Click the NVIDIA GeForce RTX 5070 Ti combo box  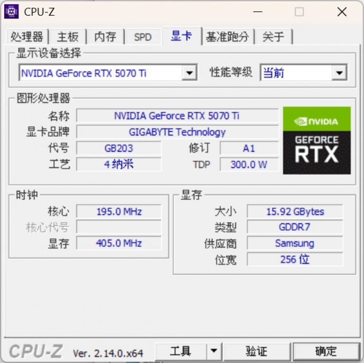[x=108, y=73]
